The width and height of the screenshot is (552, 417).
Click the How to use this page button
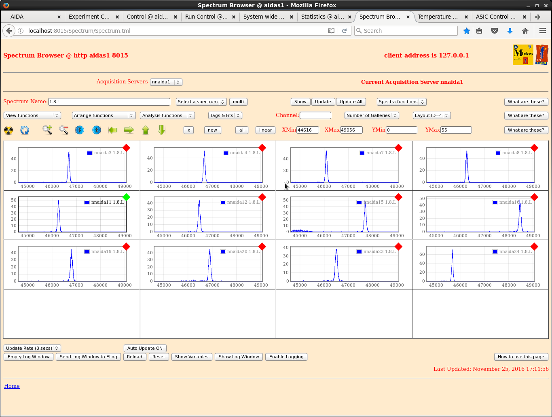(521, 357)
